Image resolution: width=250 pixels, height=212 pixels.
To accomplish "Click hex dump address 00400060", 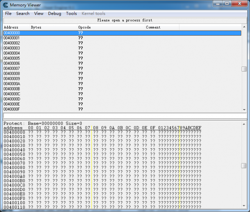I will pos(14,159).
